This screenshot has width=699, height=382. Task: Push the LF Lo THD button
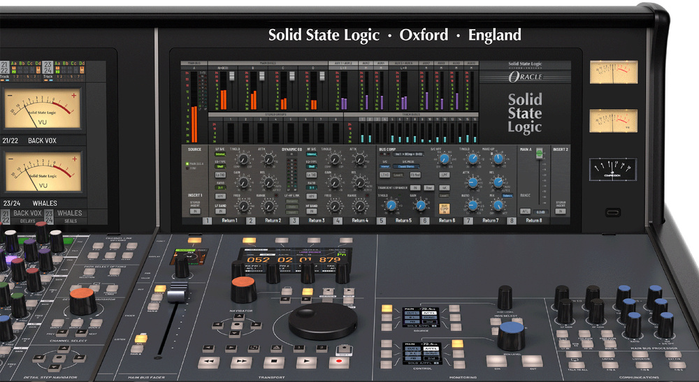point(221,175)
